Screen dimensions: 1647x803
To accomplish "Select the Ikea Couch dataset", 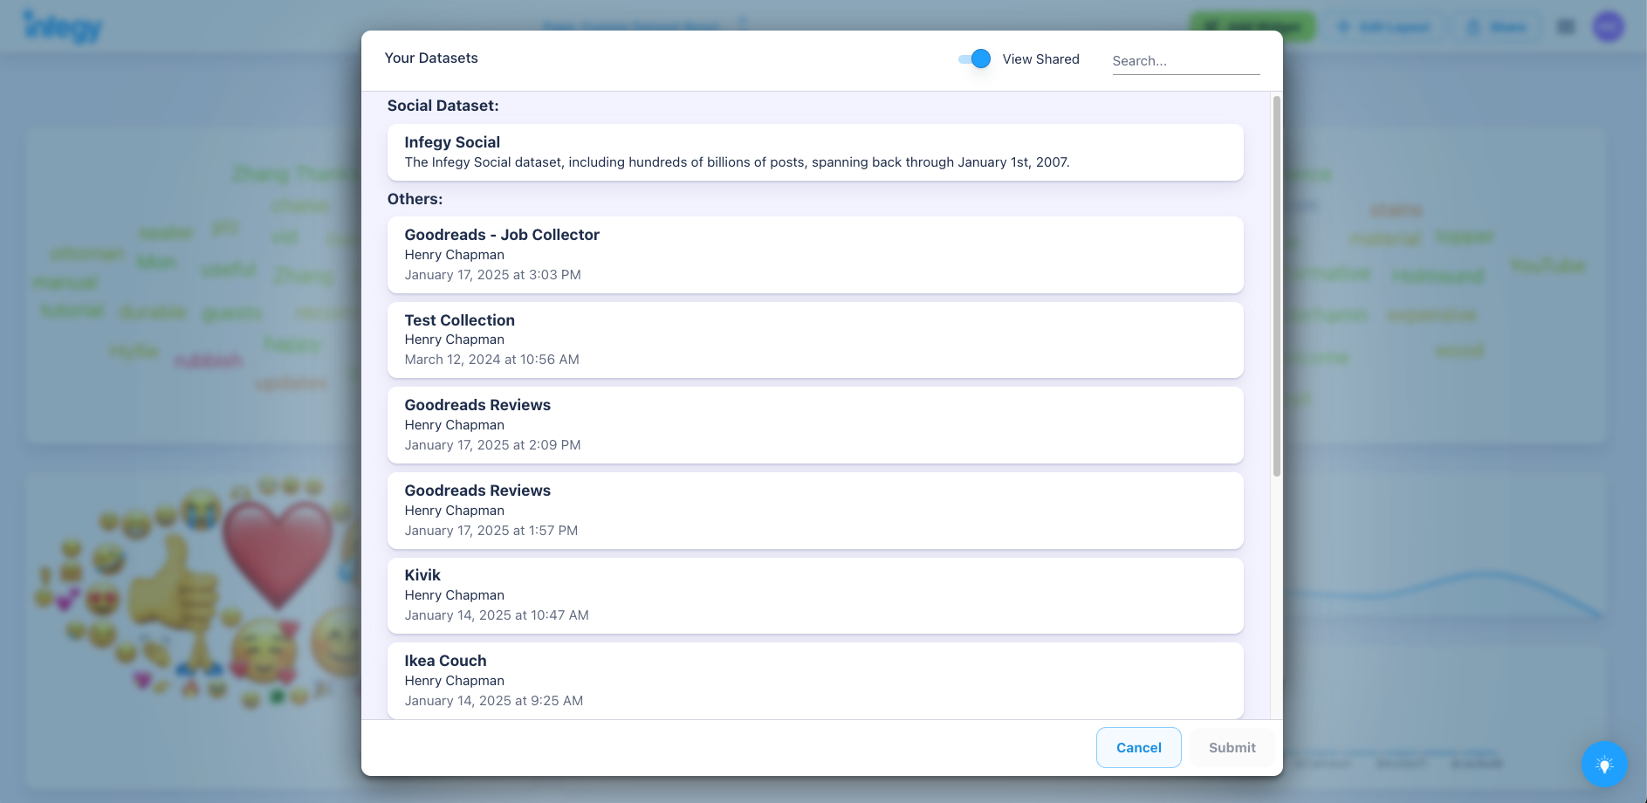I will coord(815,680).
